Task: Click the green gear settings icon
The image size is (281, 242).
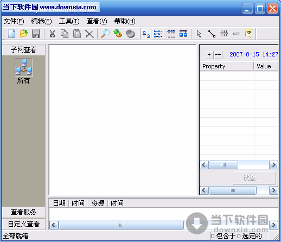Action: pos(118,34)
